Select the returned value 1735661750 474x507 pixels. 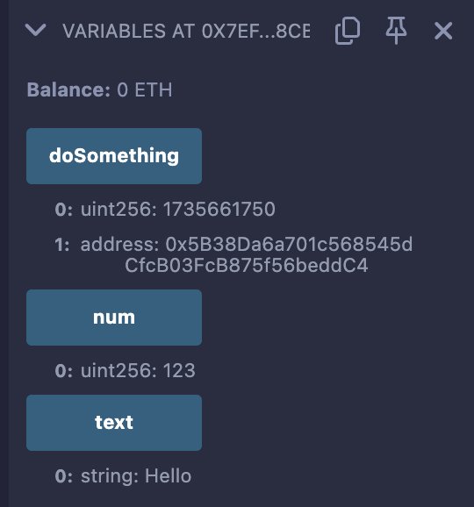coord(219,209)
